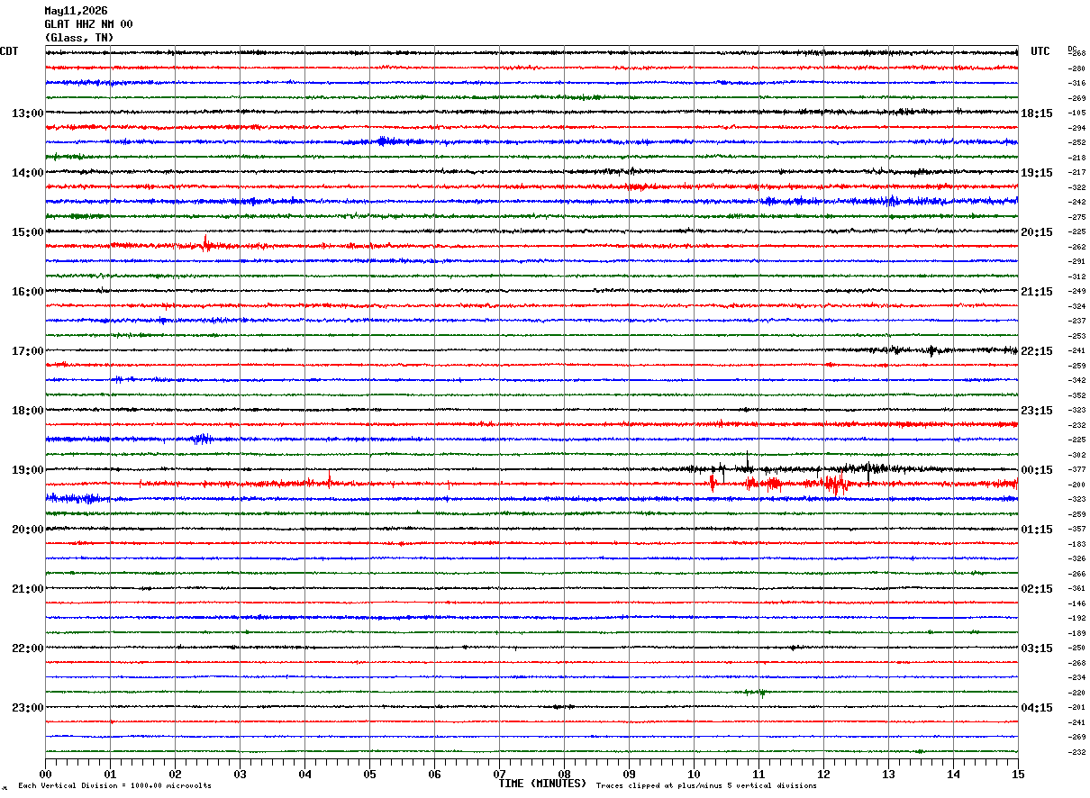This screenshot has height=798, width=1090.
Task: Click the TIME (MINUTES) axis title
Action: click(x=542, y=784)
